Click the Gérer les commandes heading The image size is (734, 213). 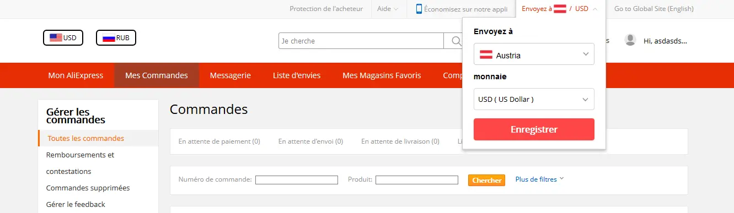click(76, 116)
